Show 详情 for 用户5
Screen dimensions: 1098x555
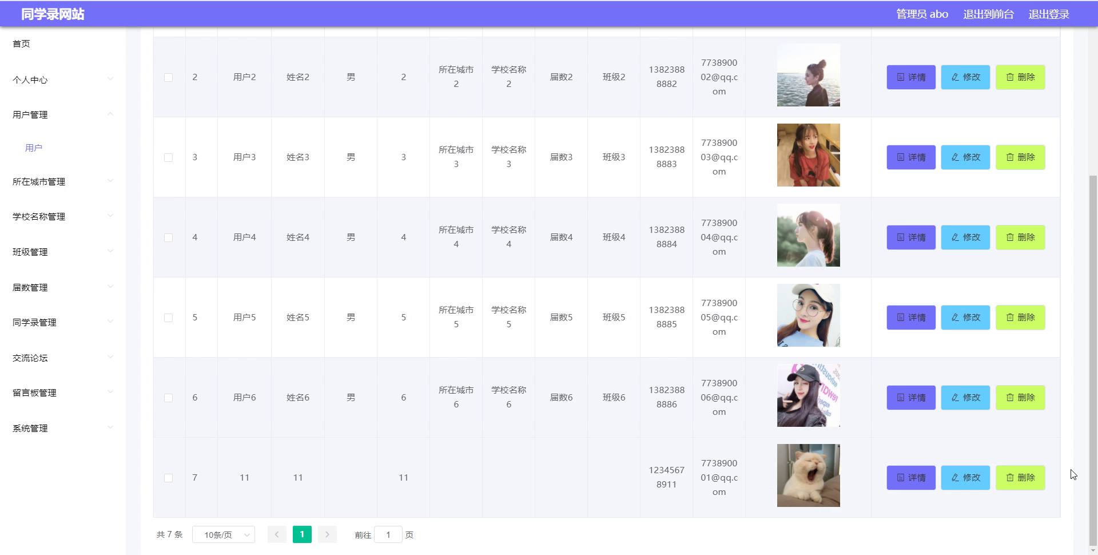pos(911,318)
